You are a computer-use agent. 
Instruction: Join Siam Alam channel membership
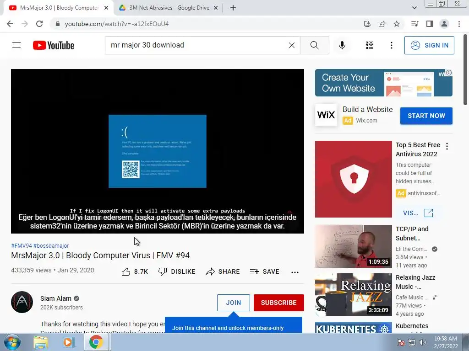[233, 303]
